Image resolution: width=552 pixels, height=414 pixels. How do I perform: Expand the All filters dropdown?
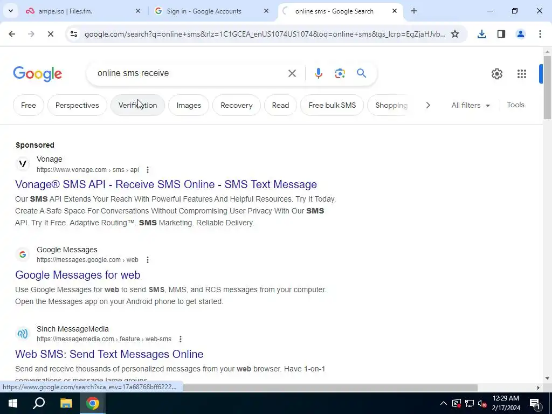click(x=470, y=105)
